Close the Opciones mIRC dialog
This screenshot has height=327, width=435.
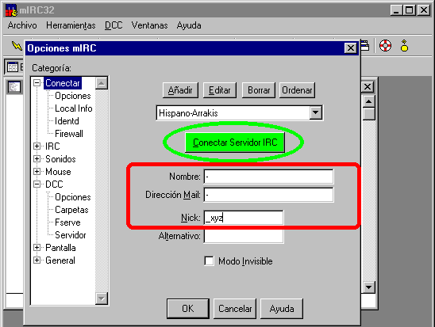[350, 48]
